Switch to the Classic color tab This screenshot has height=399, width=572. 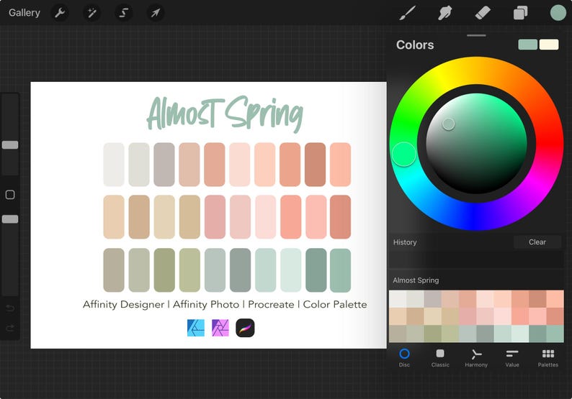[x=440, y=358]
